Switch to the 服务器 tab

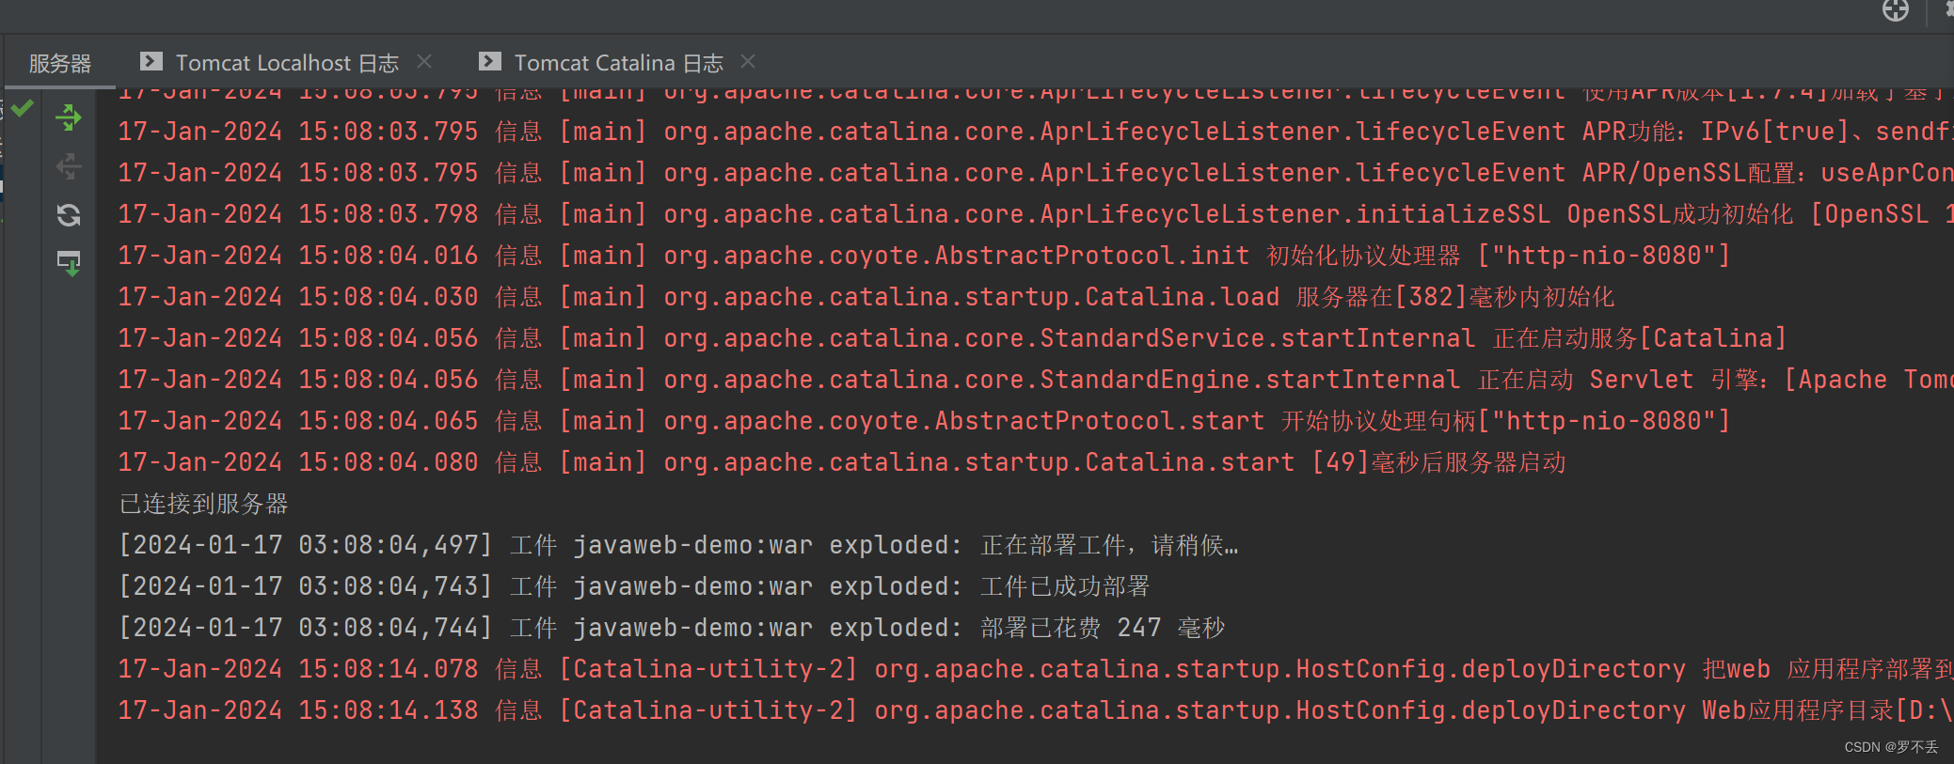(x=60, y=63)
